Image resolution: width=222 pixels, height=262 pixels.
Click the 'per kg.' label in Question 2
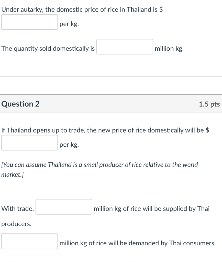(68, 144)
